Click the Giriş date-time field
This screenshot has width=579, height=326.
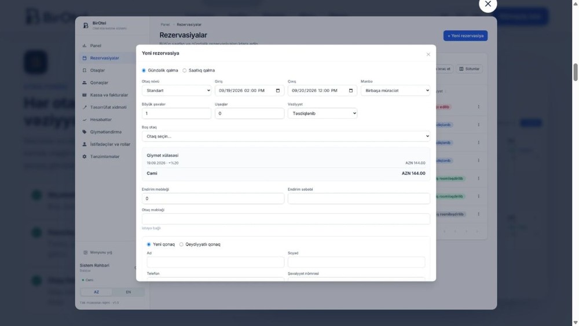(x=249, y=90)
